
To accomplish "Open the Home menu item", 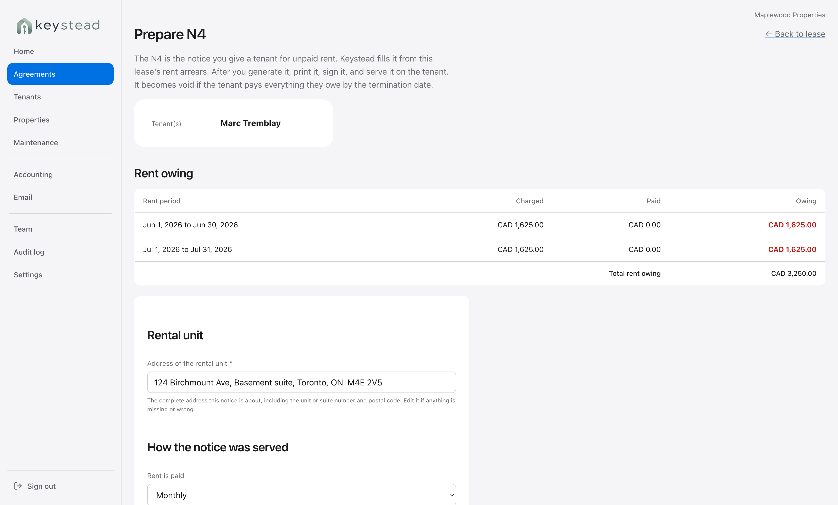I will (x=60, y=51).
